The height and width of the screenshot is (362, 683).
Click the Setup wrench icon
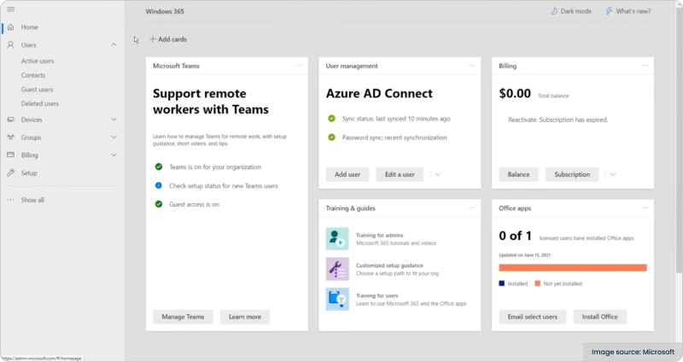(11, 173)
